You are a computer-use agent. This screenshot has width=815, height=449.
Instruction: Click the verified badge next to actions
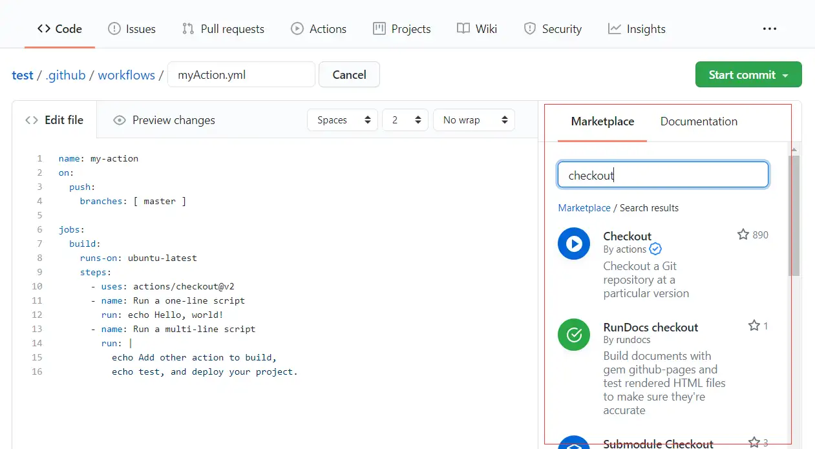tap(655, 249)
